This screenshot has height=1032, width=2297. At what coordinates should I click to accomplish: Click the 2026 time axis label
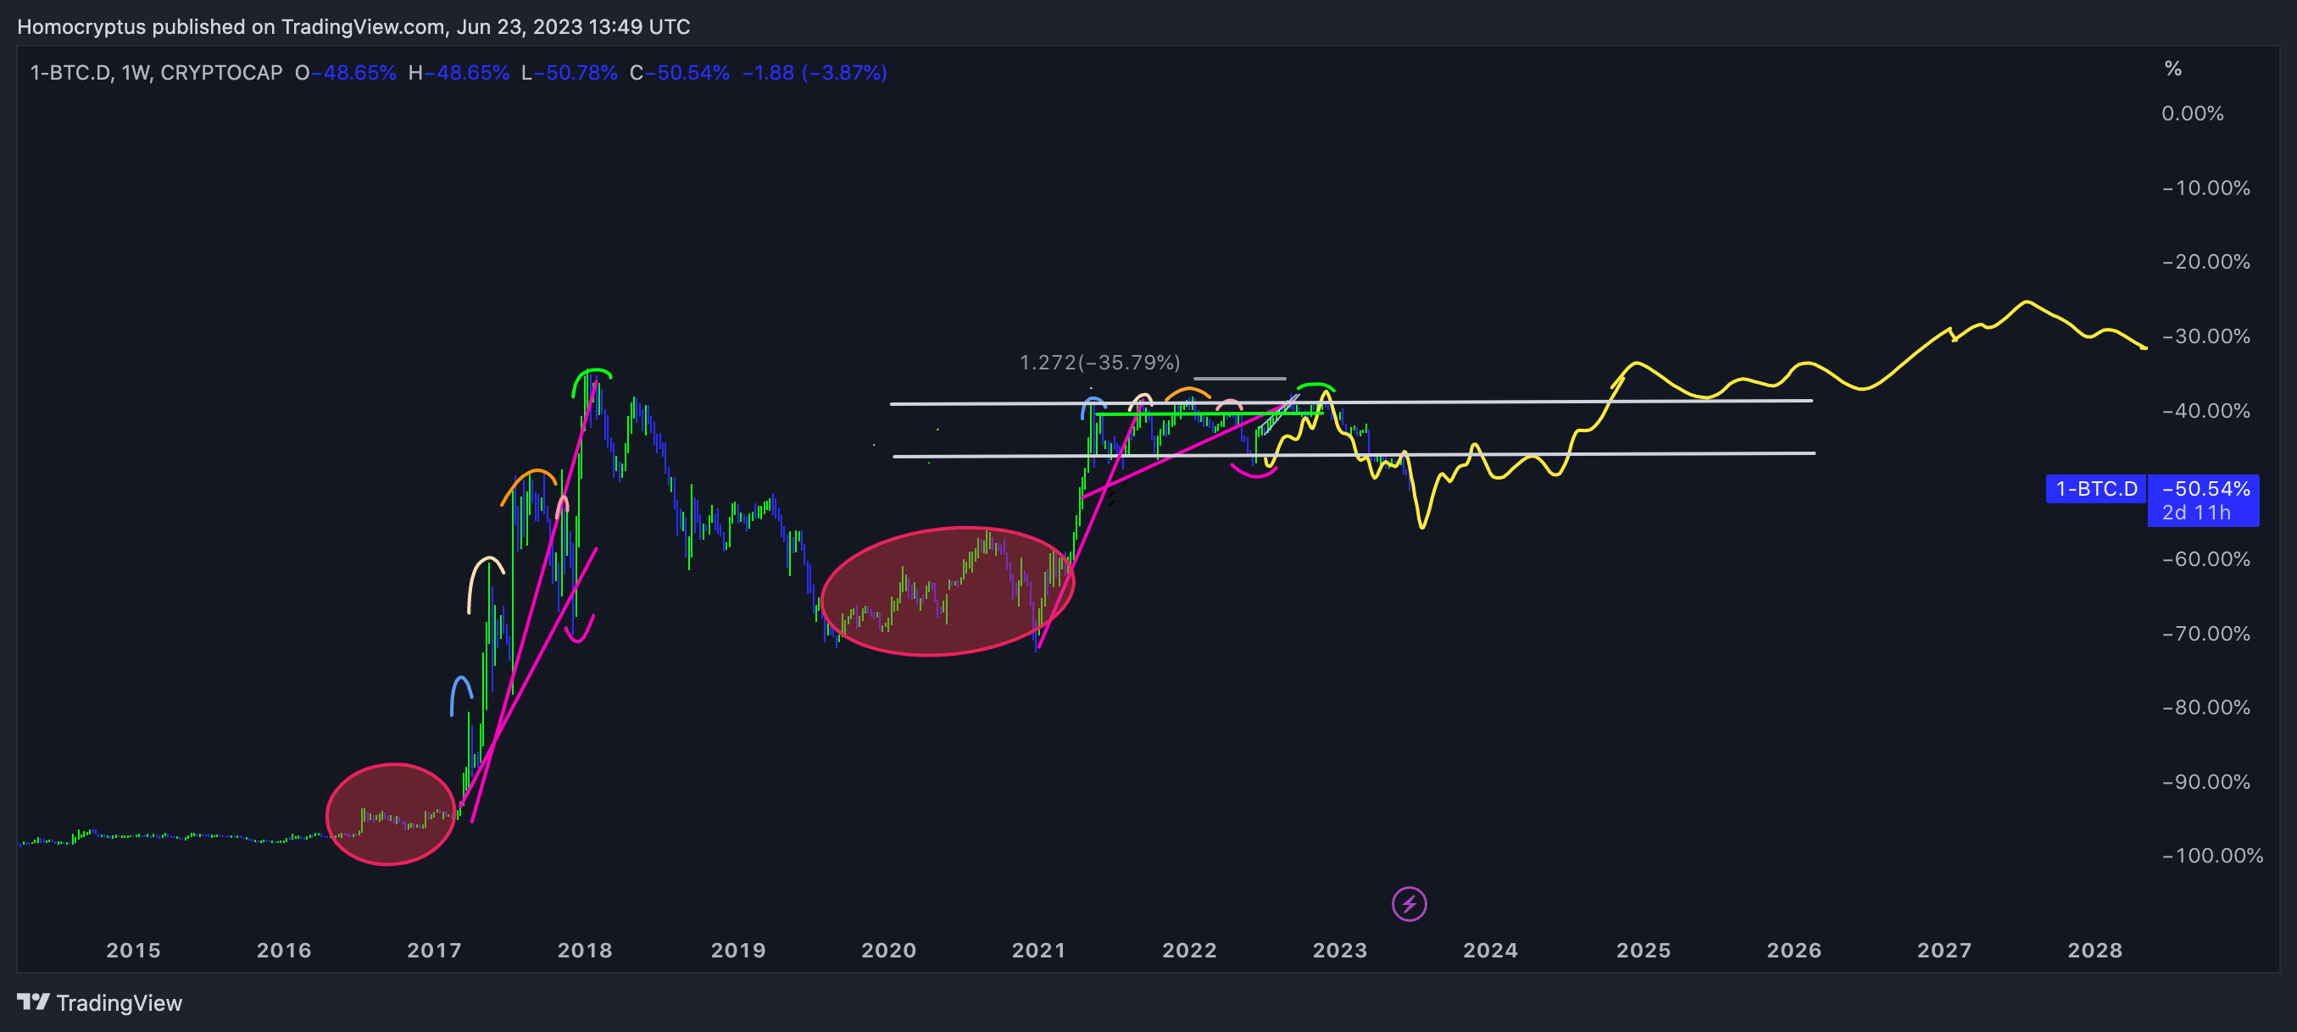[x=1795, y=950]
